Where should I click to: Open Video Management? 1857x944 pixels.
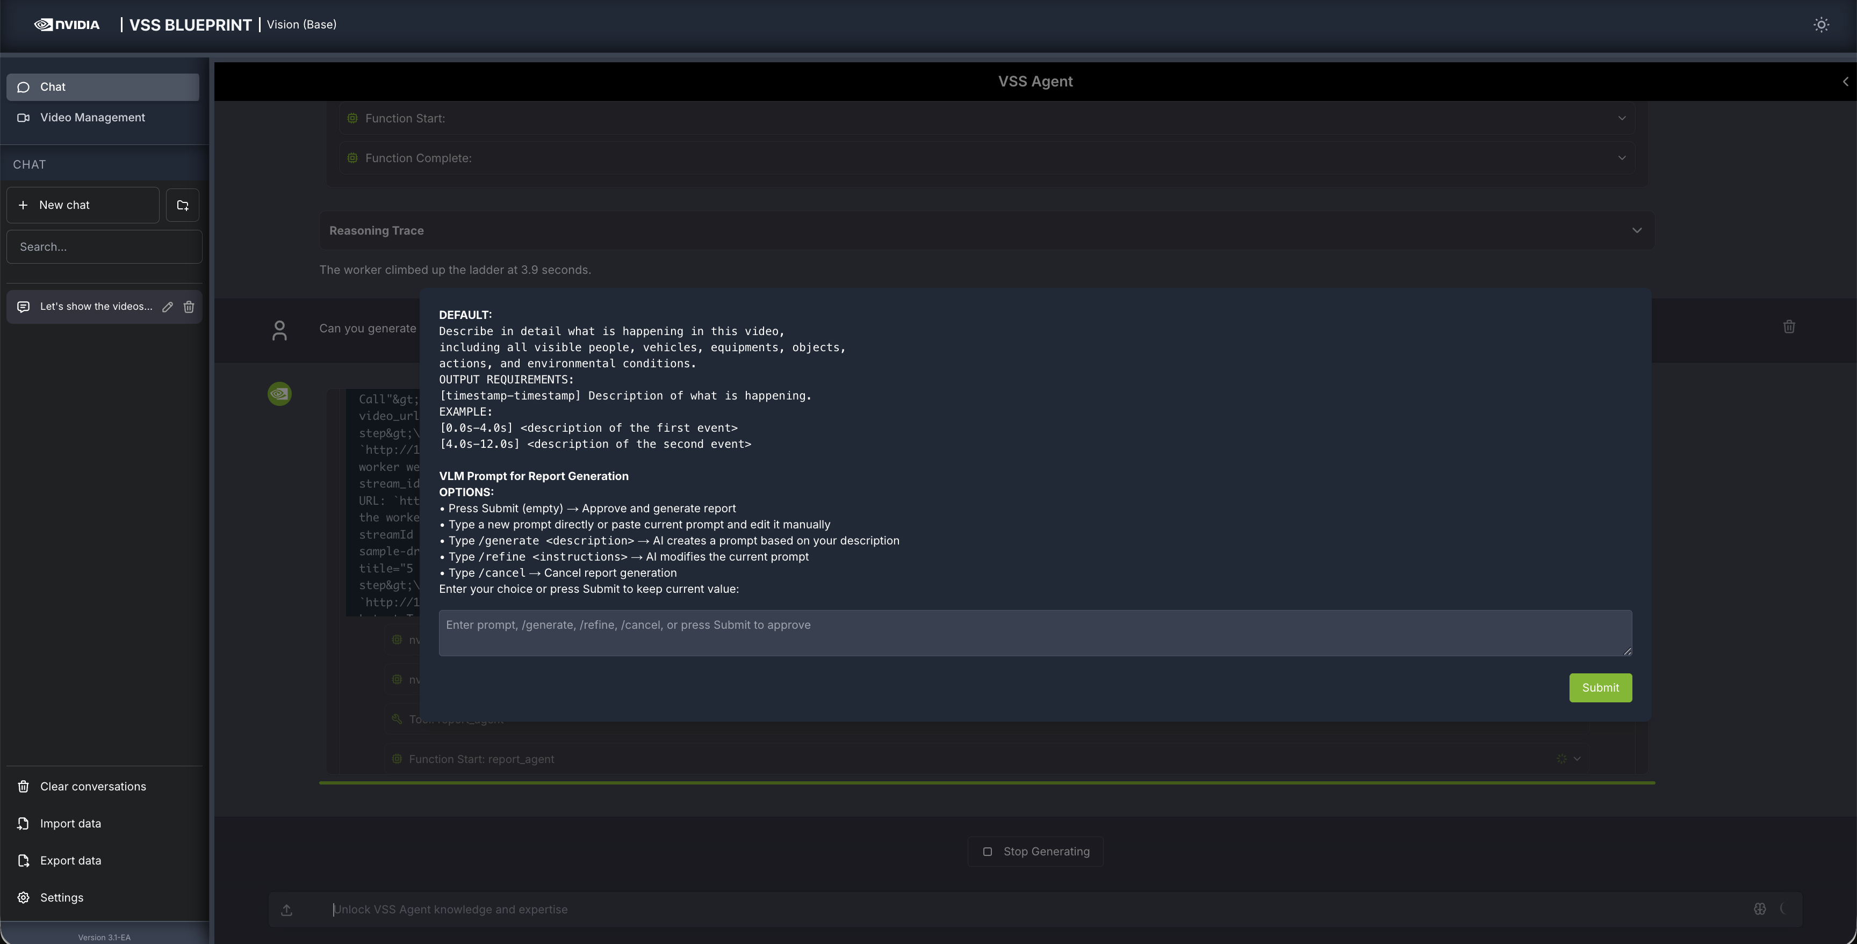(x=91, y=117)
